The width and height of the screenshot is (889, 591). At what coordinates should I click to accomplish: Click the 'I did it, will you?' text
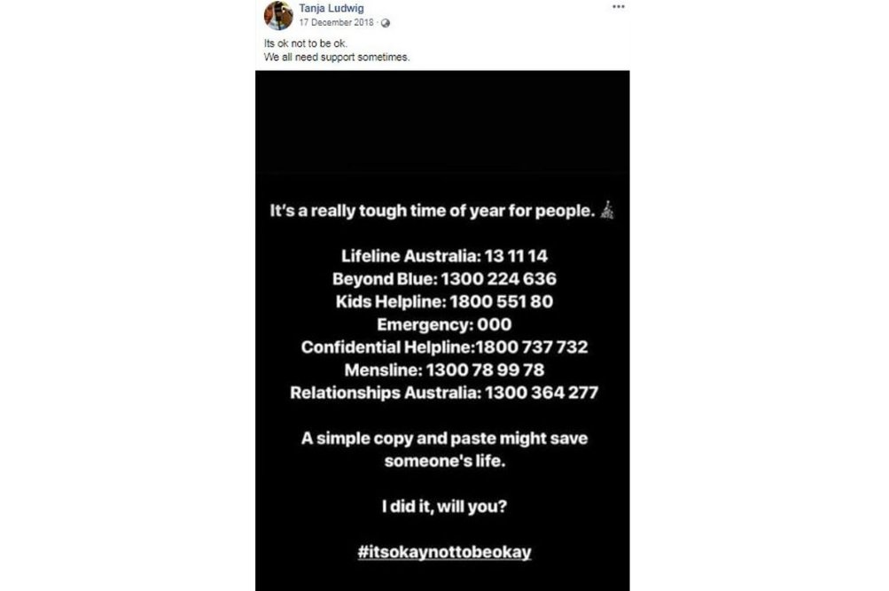pyautogui.click(x=445, y=506)
